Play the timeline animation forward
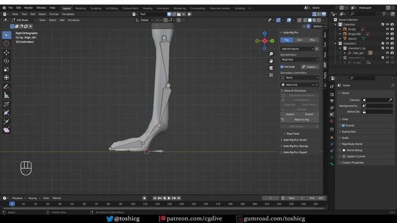 click(169, 198)
